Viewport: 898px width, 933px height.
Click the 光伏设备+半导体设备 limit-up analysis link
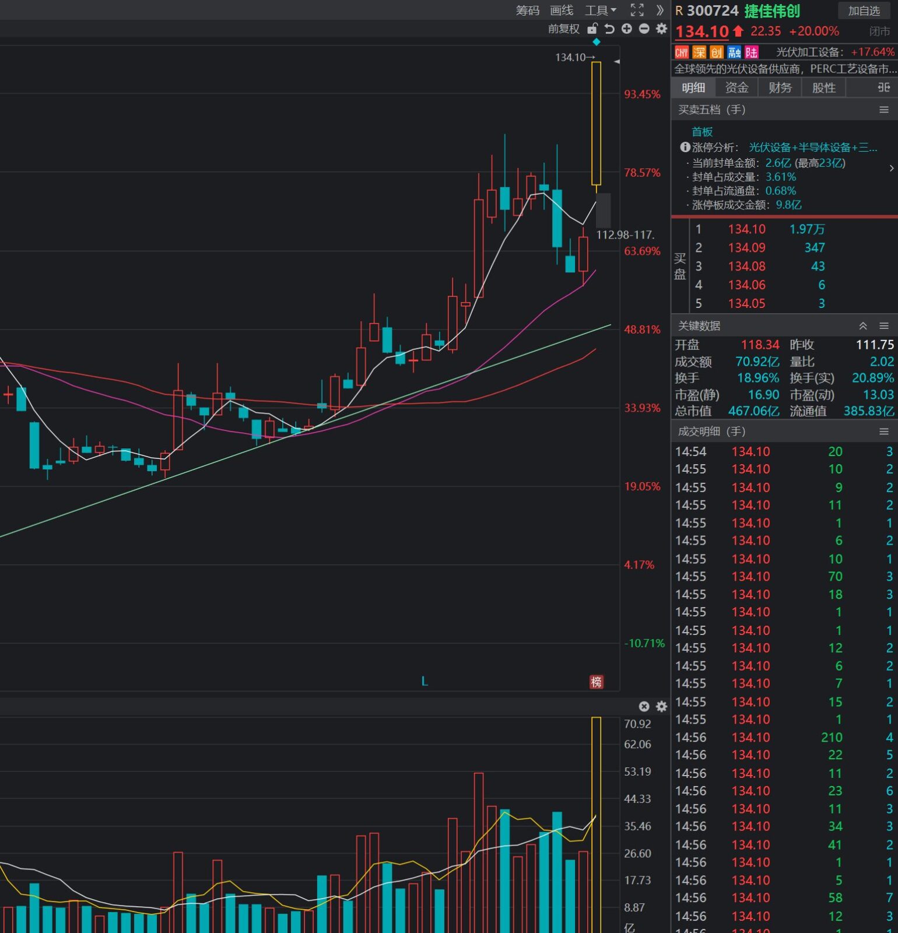(812, 148)
